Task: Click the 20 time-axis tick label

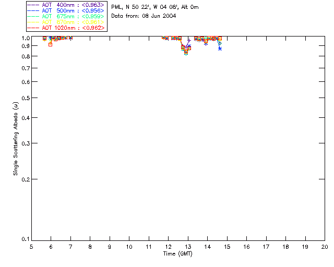Action: 325,247
